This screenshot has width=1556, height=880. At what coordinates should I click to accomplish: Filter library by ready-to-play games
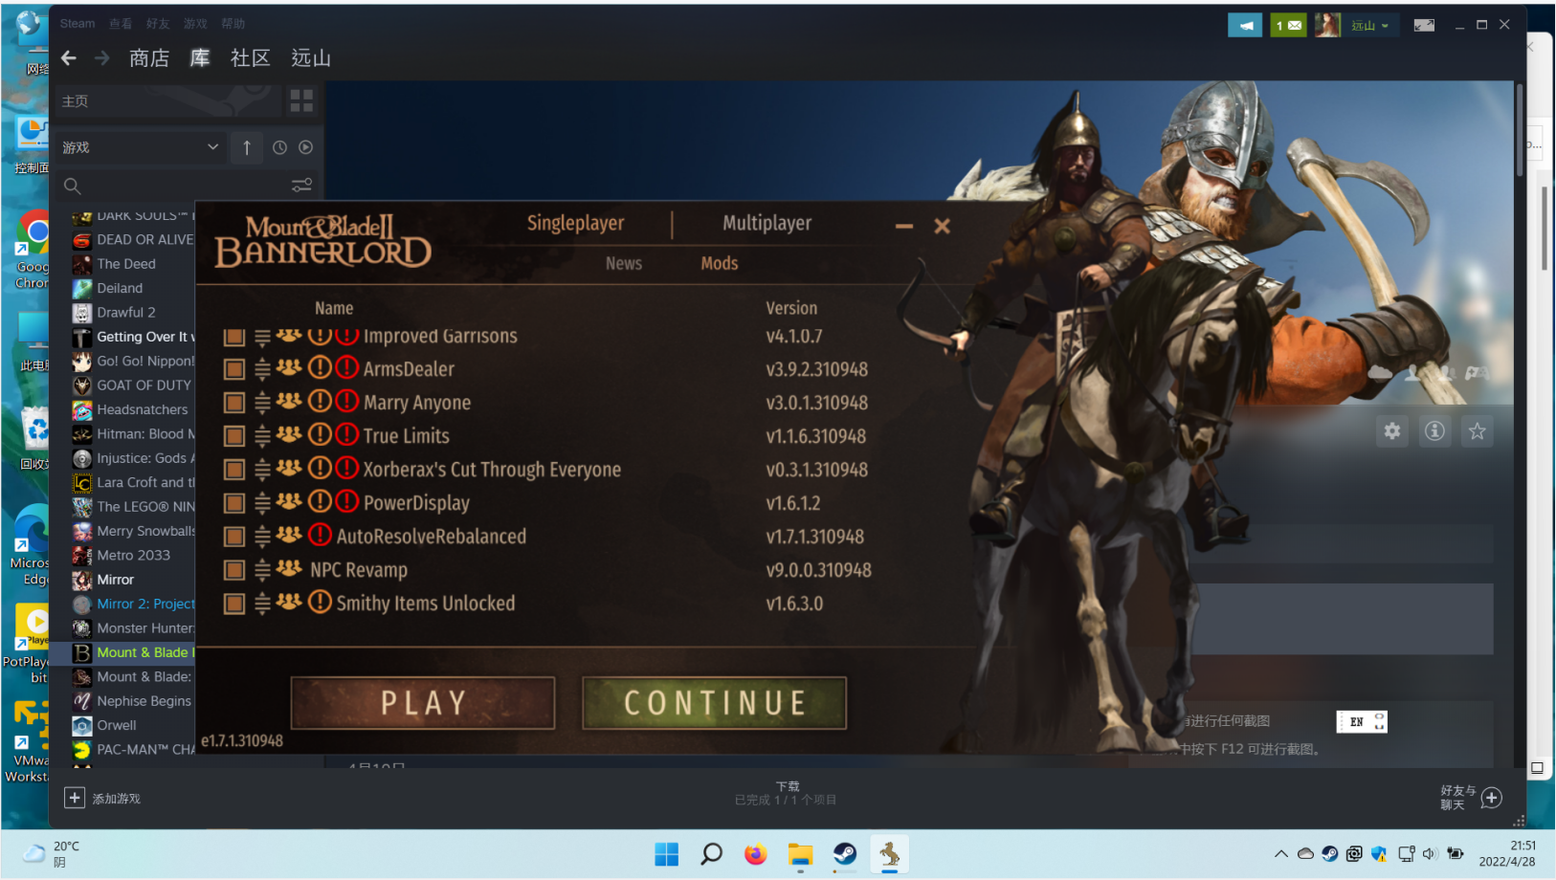click(305, 147)
